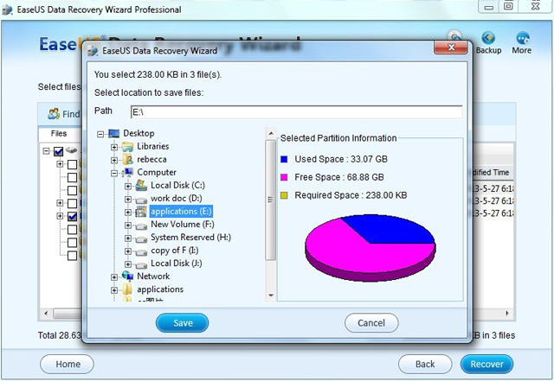Select the work doc (D:) label

pos(177,198)
